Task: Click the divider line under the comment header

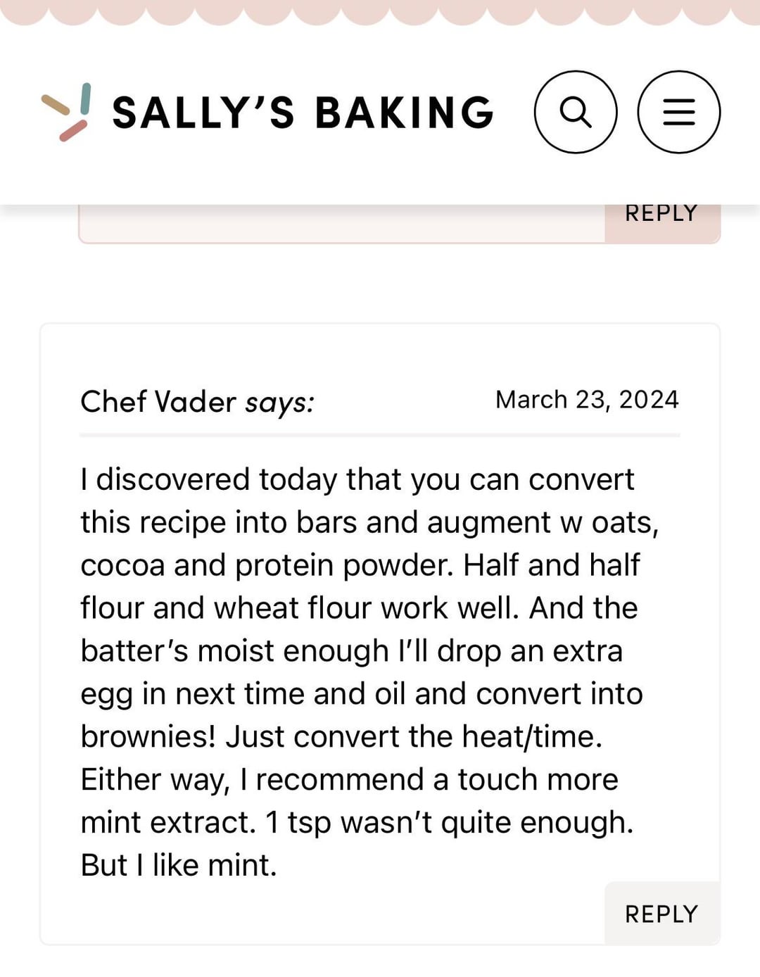Action: [x=380, y=436]
